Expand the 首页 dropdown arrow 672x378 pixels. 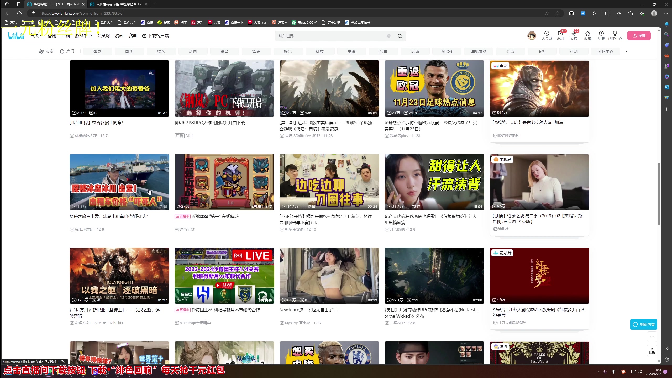coord(41,36)
